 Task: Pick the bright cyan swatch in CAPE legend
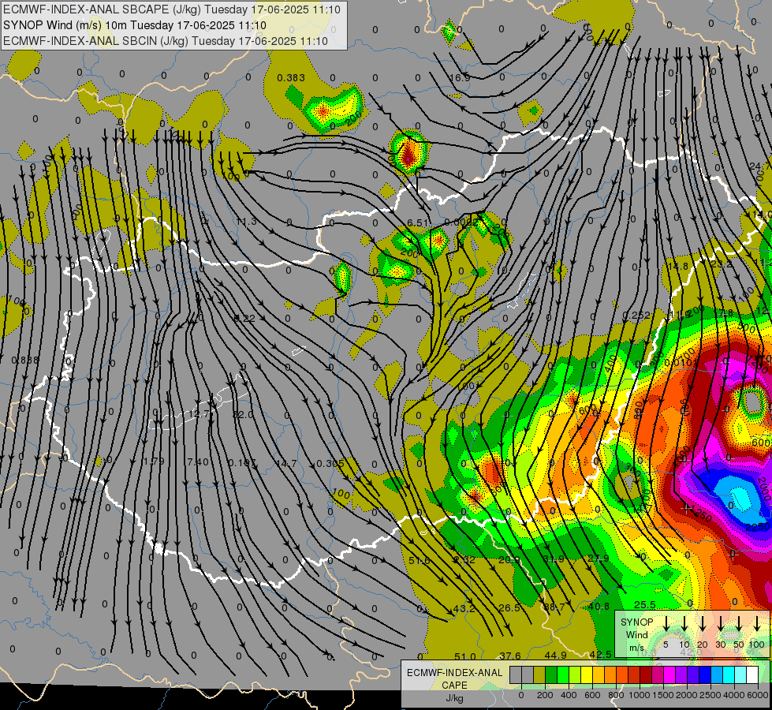click(729, 674)
